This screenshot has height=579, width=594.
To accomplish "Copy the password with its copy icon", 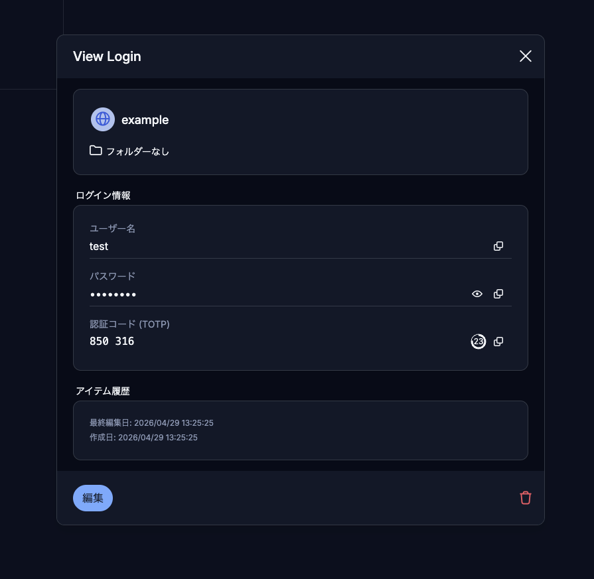I will (498, 294).
